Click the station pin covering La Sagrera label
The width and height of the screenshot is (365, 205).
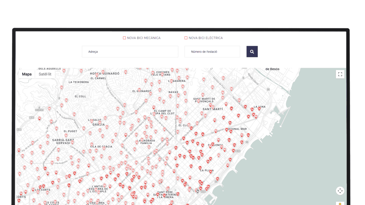[x=171, y=81]
